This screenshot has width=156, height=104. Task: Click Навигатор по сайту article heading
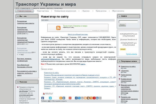coord(55,17)
